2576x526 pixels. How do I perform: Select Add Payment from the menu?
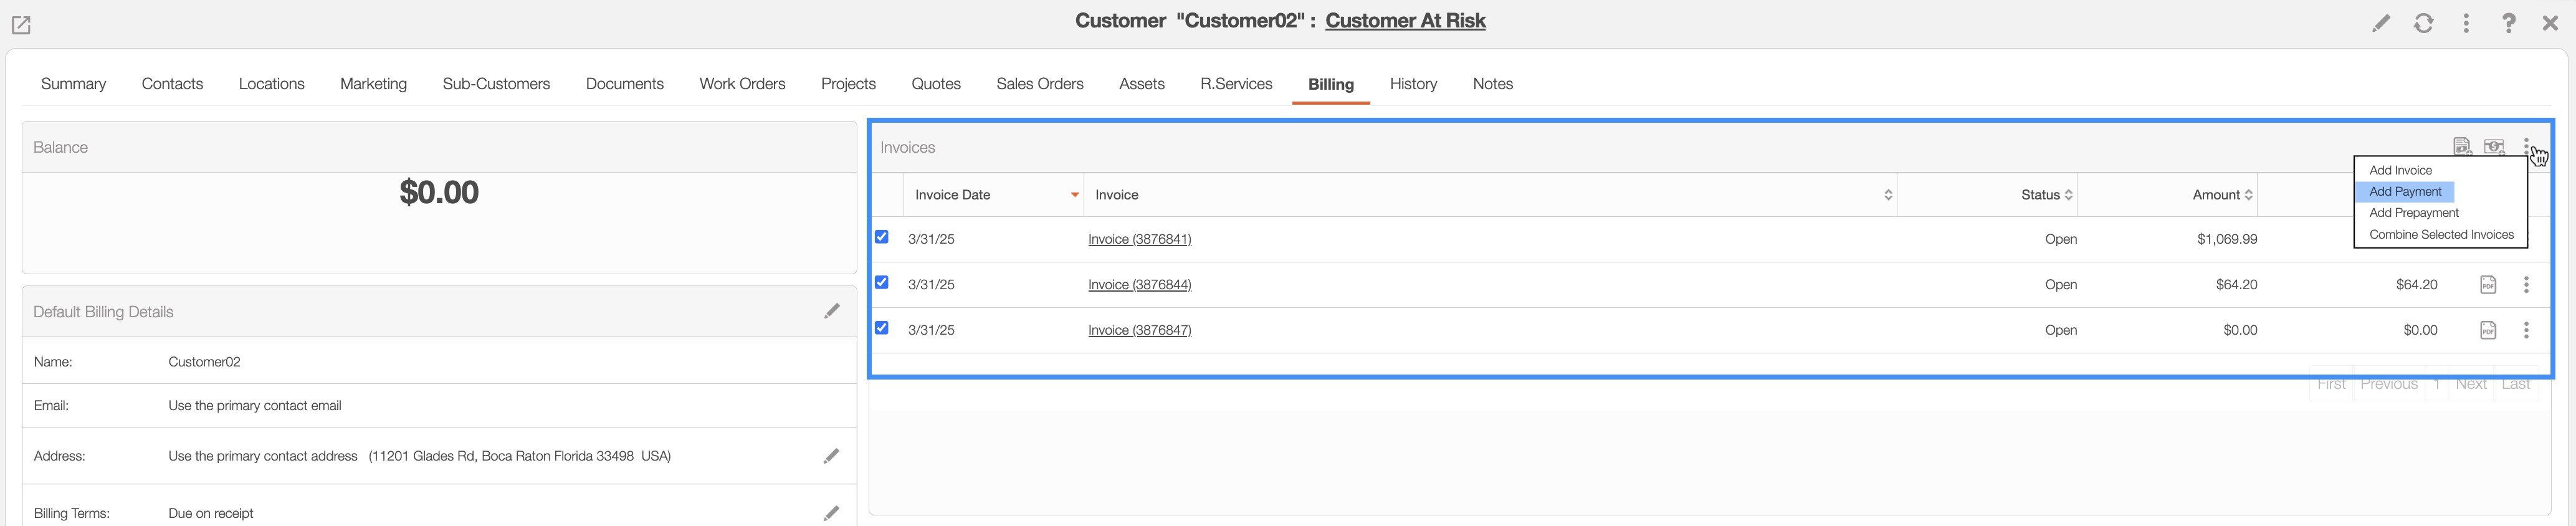point(2404,192)
